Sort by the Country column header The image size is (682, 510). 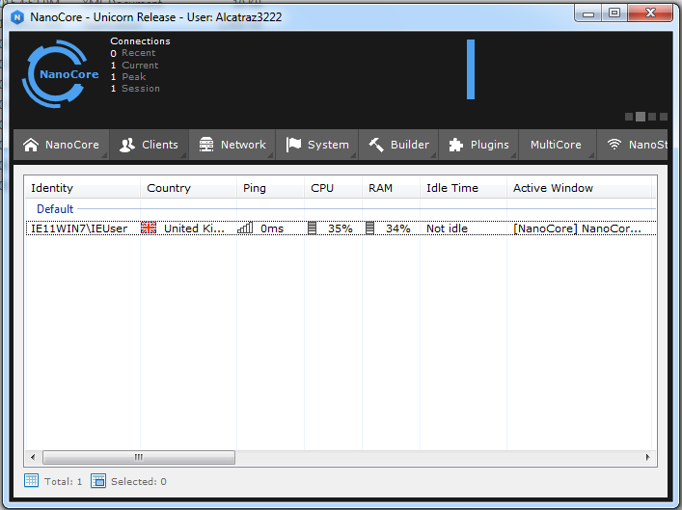pyautogui.click(x=188, y=188)
